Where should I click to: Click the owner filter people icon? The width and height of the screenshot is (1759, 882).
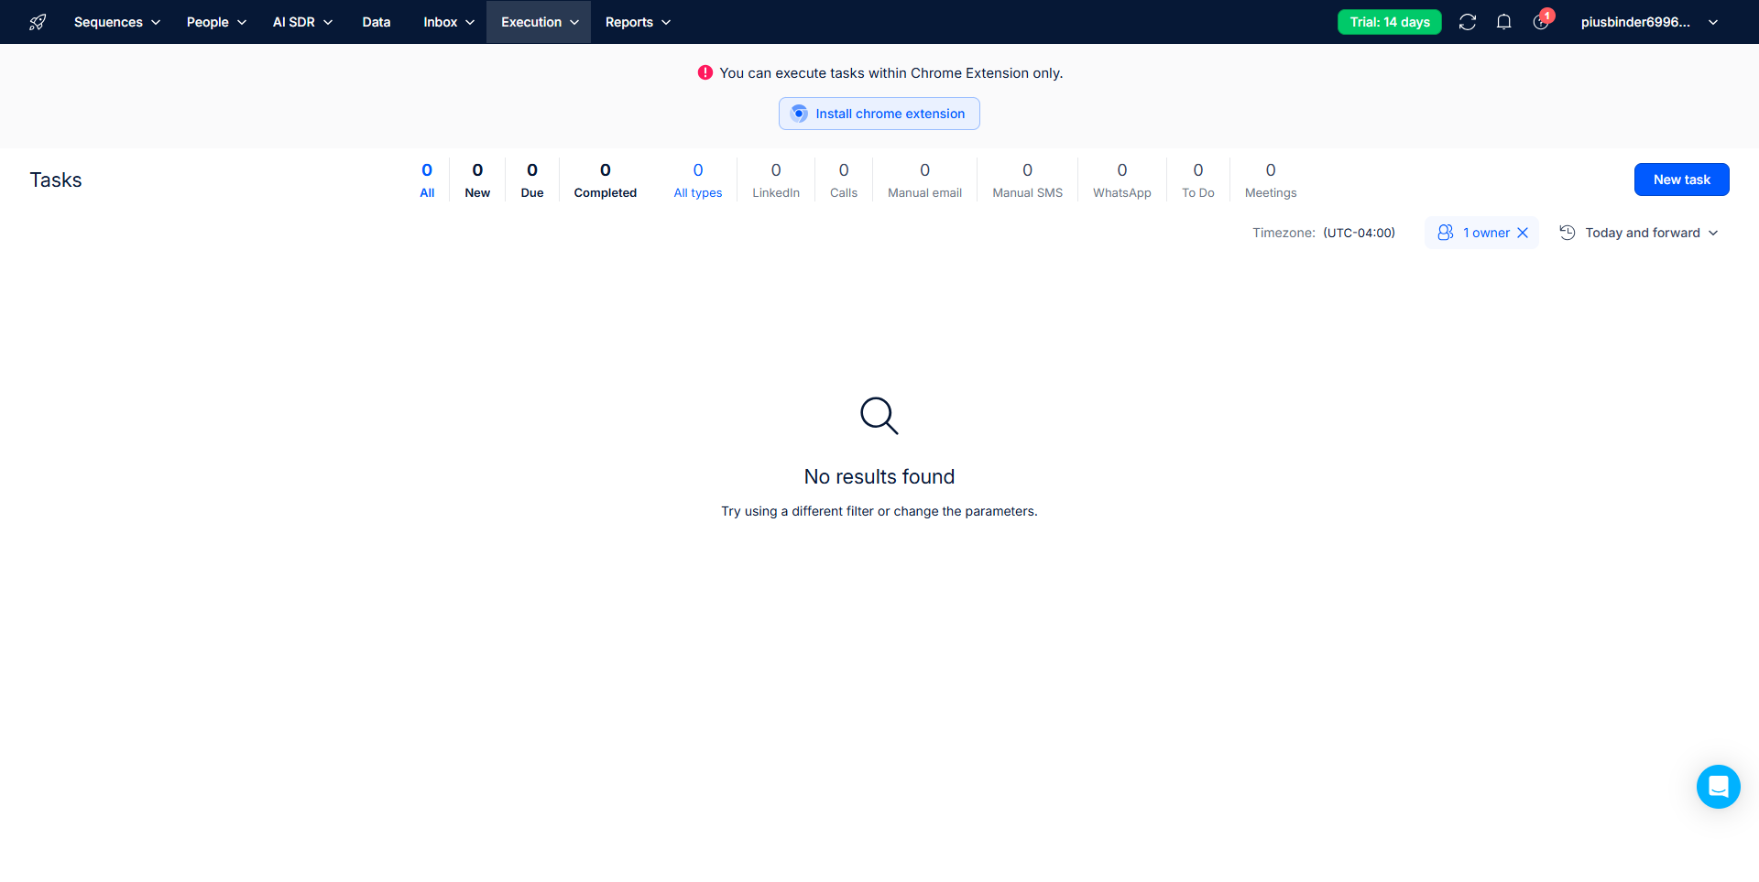[1446, 233]
